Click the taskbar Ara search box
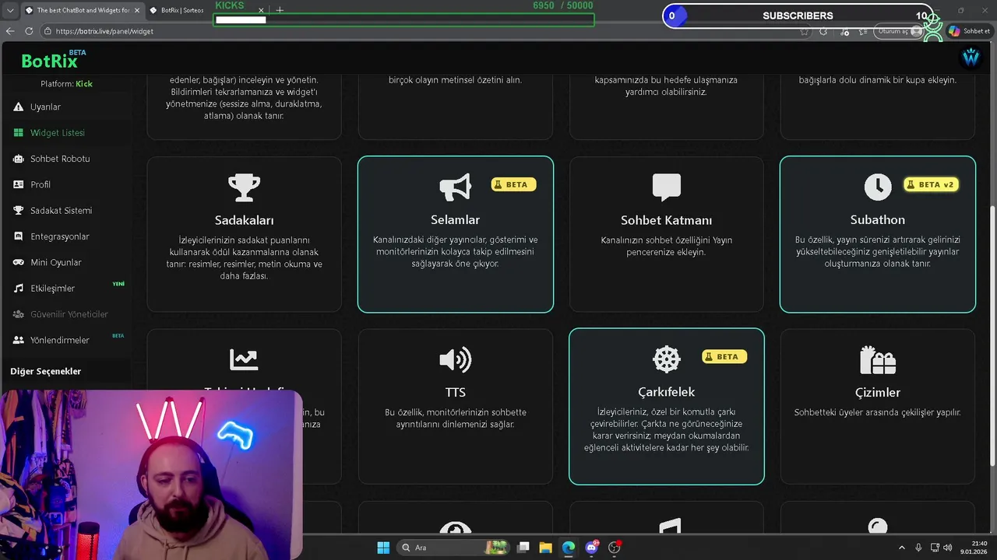Image resolution: width=997 pixels, height=560 pixels. (452, 548)
